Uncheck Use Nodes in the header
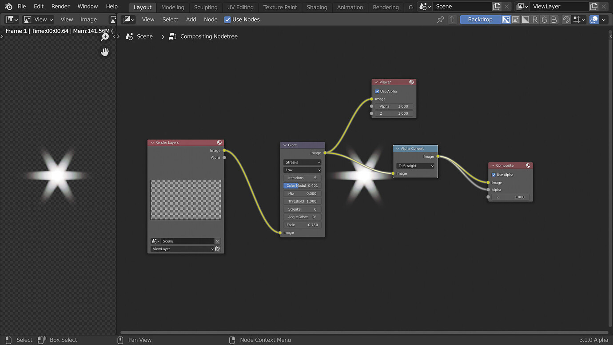 click(x=227, y=19)
